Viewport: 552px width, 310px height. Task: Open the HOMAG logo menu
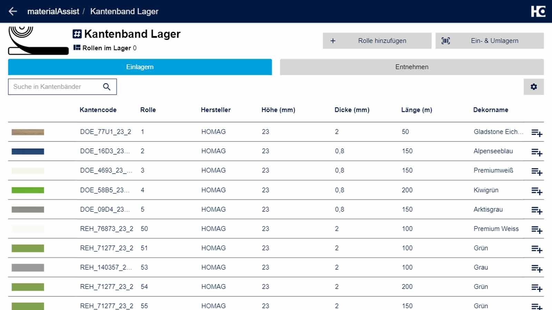tap(538, 11)
